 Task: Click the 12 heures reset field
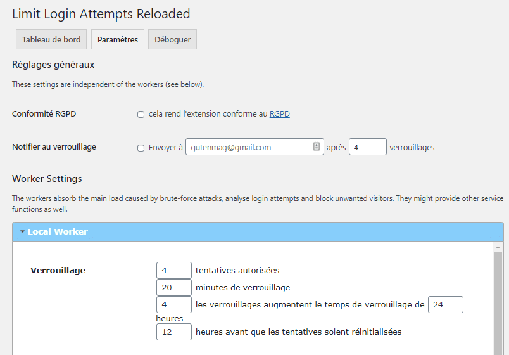point(174,332)
